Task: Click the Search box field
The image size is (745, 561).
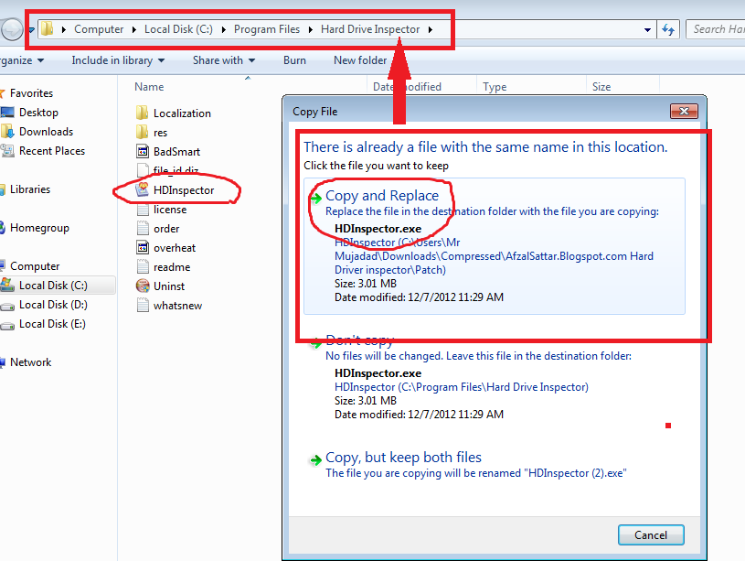Action: click(716, 29)
